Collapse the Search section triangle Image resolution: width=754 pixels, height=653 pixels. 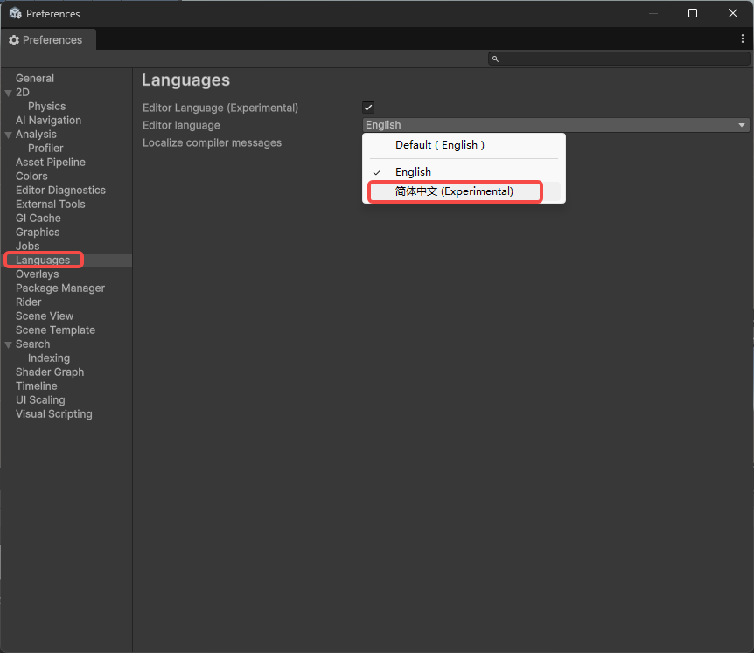(x=8, y=345)
